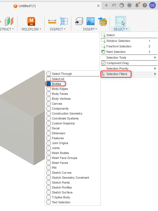Viewport: 158px width, 211px height.
Task: Click the Select tool toolbar icon
Action: point(120,21)
